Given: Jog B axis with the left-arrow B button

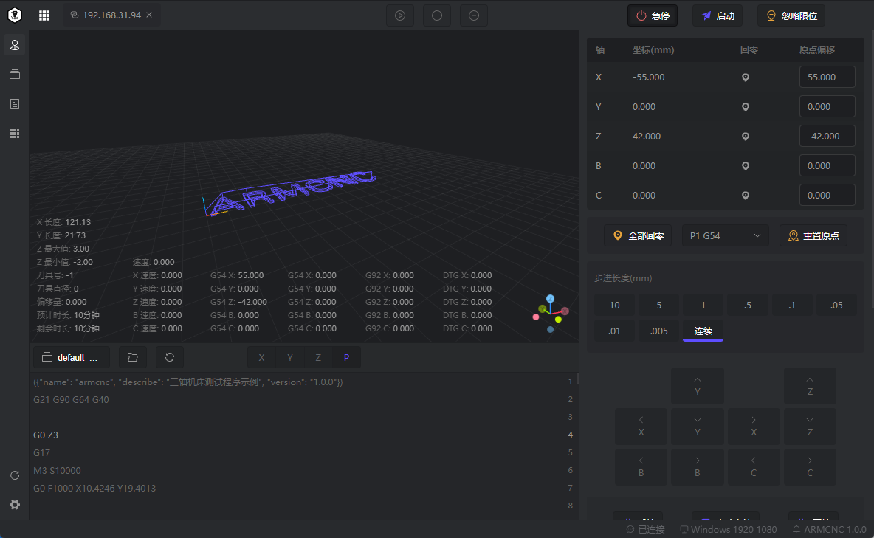Looking at the screenshot, I should [641, 467].
